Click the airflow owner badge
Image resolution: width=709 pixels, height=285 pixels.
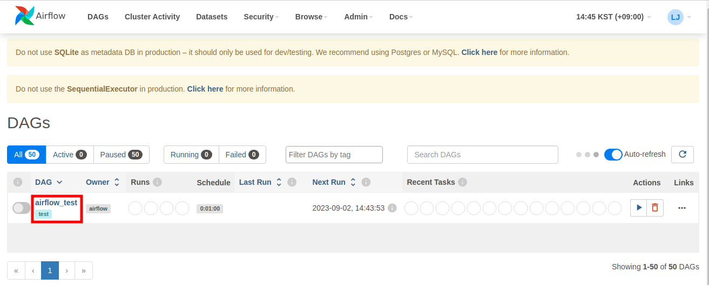[x=98, y=208]
